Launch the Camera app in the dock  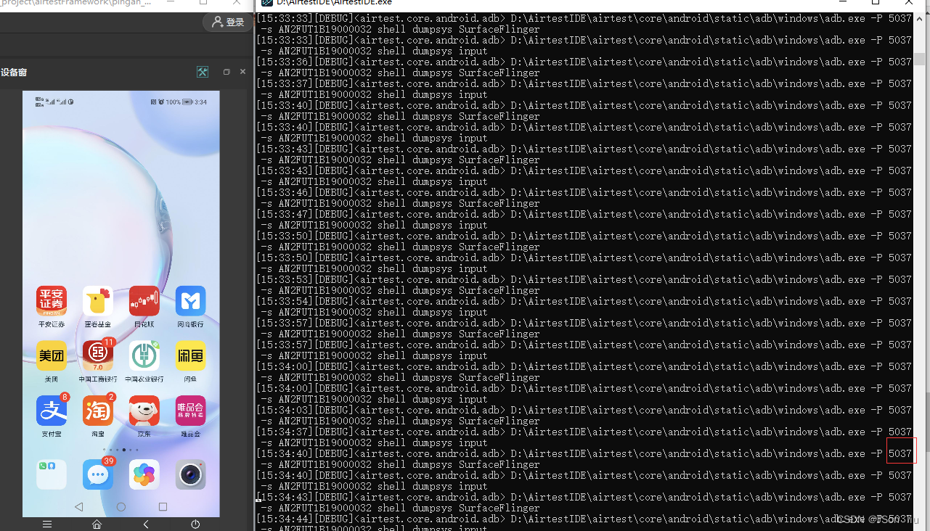(x=191, y=474)
